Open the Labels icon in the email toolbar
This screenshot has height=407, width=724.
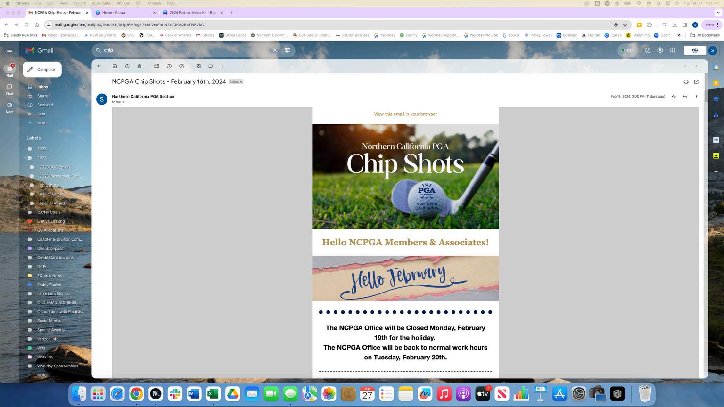click(211, 66)
